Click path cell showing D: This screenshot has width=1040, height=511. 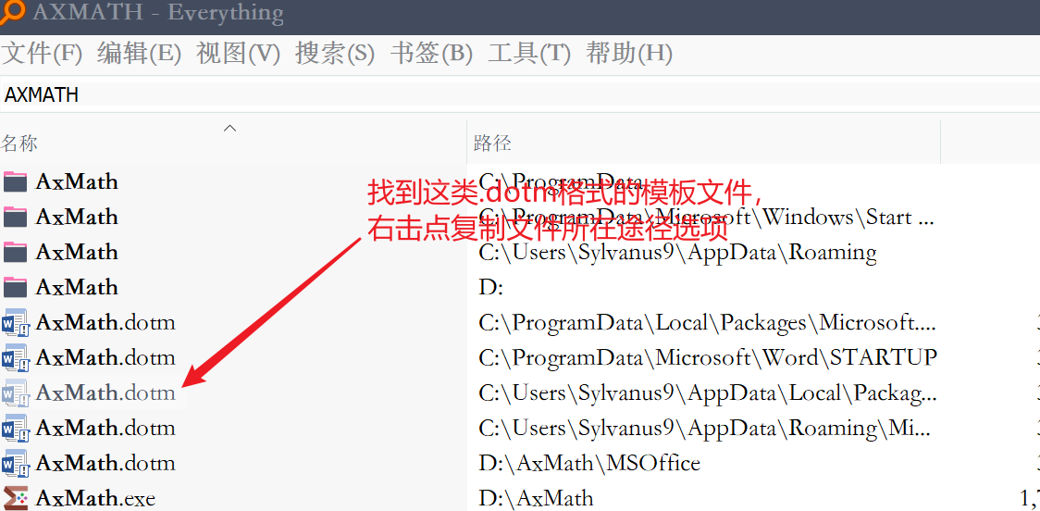point(491,287)
